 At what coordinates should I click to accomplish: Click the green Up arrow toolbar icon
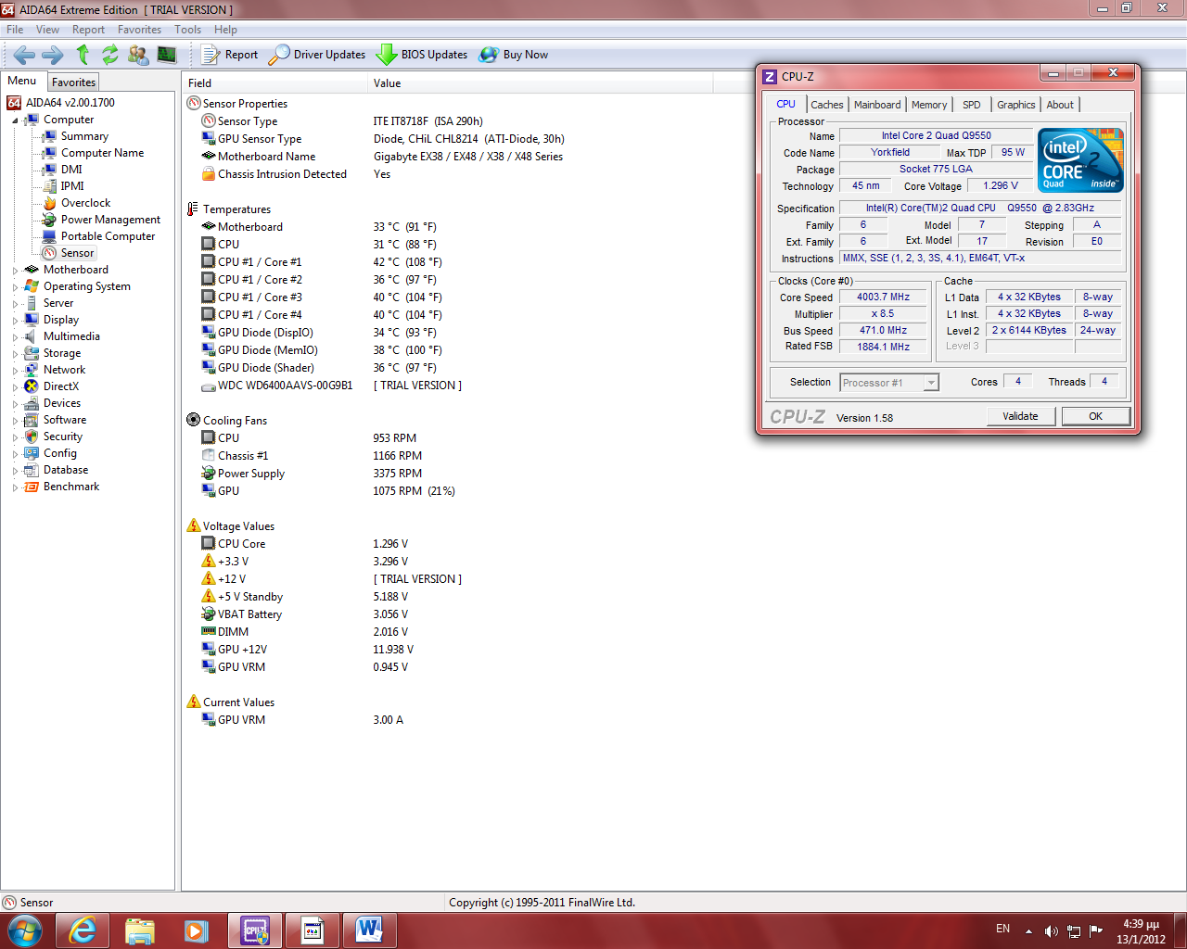pos(83,55)
